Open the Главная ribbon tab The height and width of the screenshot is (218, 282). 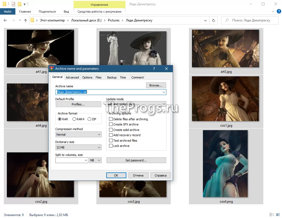pyautogui.click(x=25, y=12)
